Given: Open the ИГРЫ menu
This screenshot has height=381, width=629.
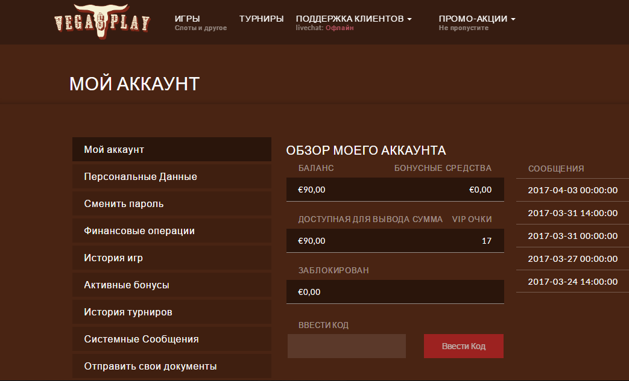Looking at the screenshot, I should coord(188,19).
